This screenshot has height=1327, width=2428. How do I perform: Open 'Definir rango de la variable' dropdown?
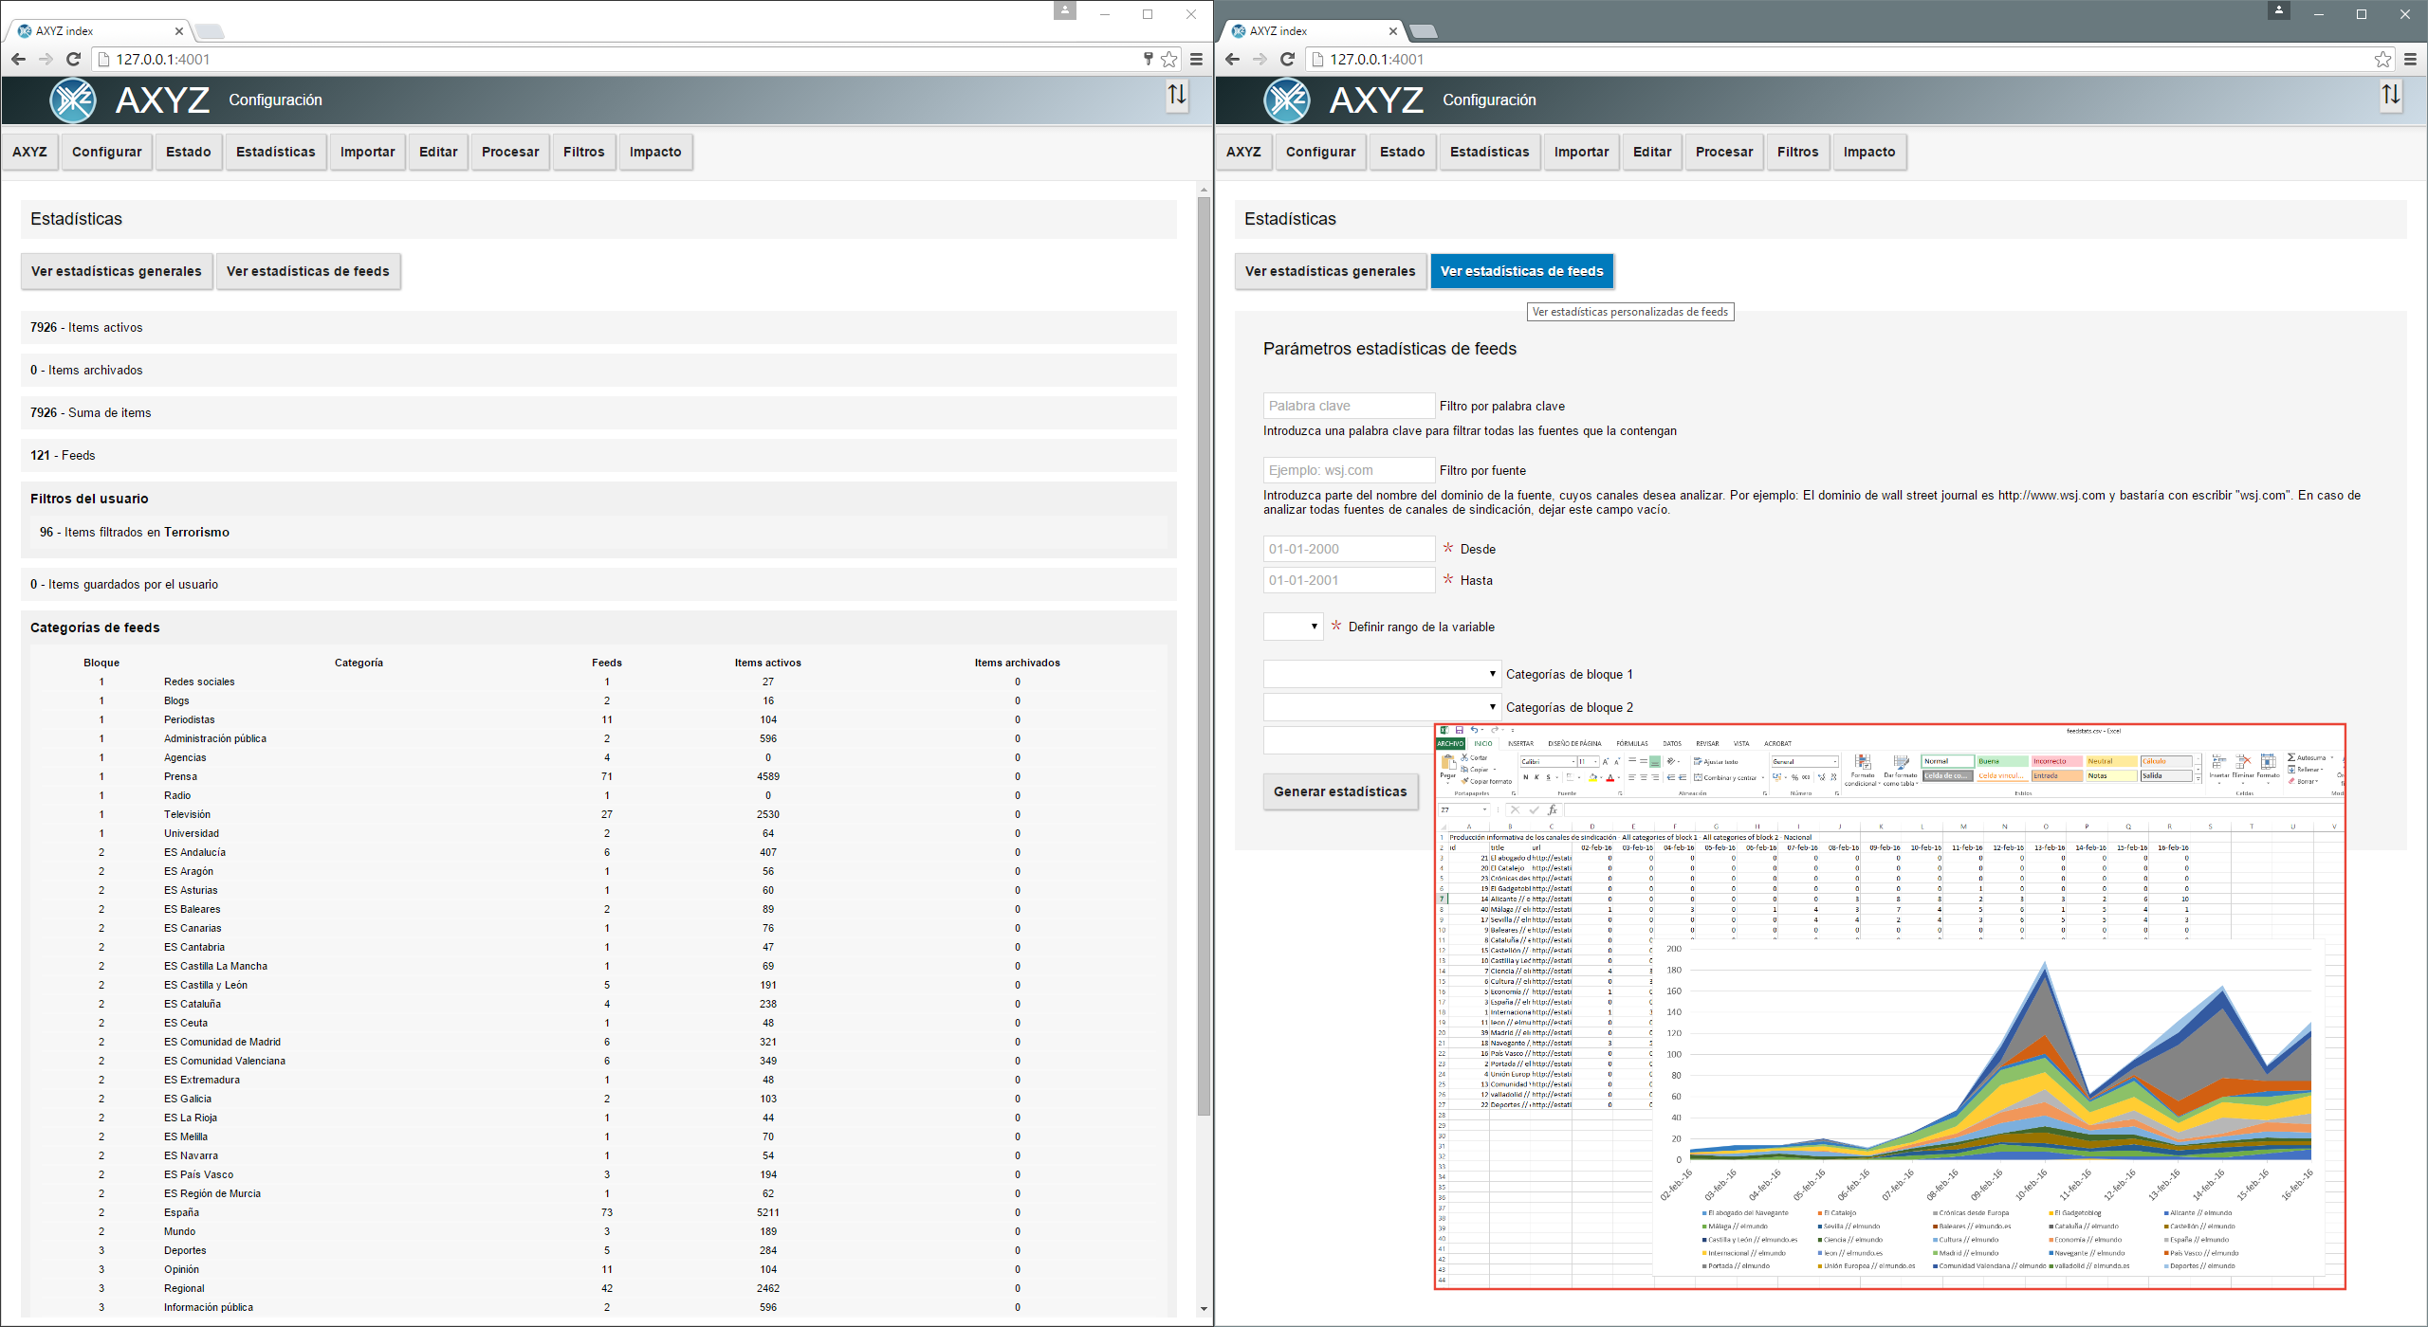(x=1293, y=627)
